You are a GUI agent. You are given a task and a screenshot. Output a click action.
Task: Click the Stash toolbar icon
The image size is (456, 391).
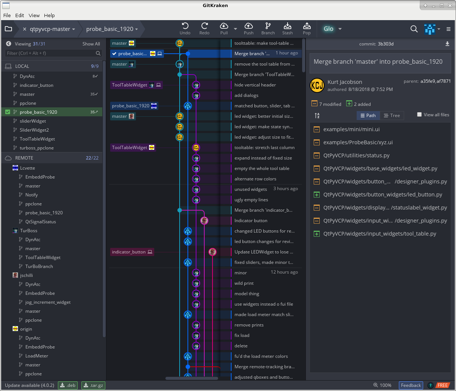point(288,29)
